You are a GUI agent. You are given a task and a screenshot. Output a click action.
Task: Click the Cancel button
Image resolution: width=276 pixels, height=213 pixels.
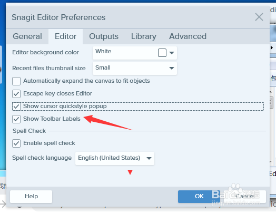point(245,197)
